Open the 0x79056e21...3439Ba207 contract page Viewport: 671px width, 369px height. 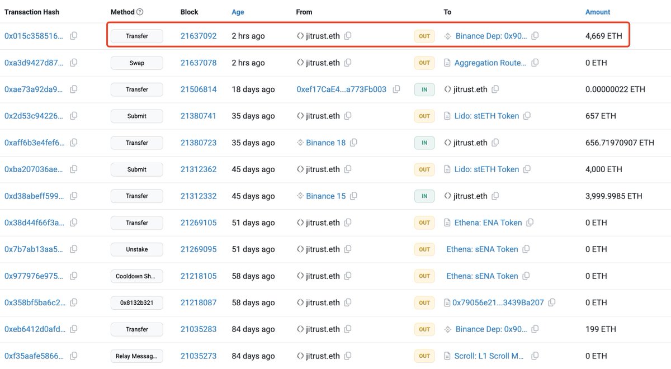click(498, 302)
